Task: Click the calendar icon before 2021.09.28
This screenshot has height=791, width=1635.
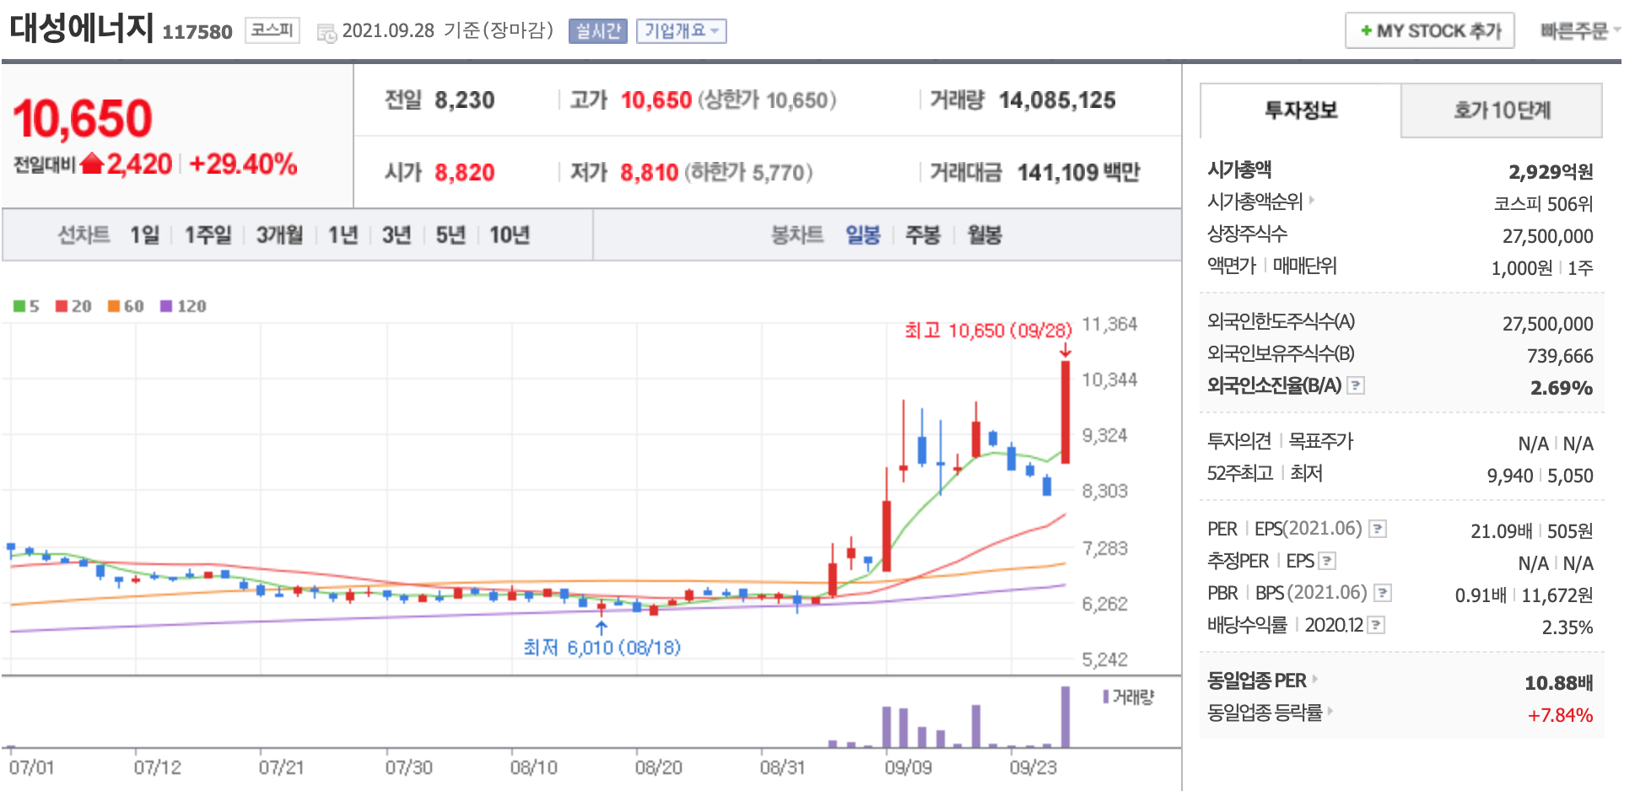Action: click(x=326, y=33)
